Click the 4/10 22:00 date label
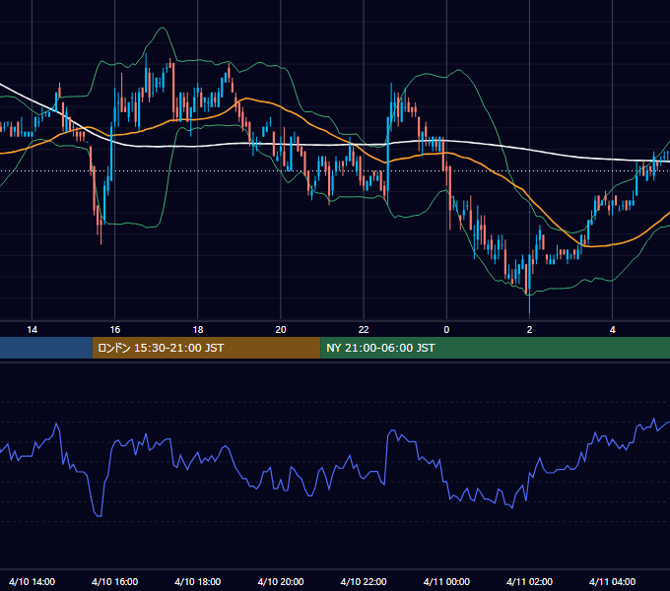This screenshot has width=670, height=591. 364,582
